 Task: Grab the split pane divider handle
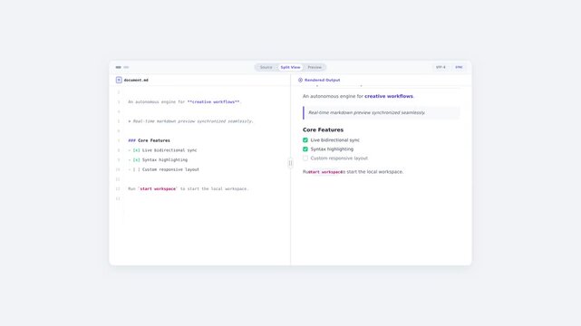290,163
